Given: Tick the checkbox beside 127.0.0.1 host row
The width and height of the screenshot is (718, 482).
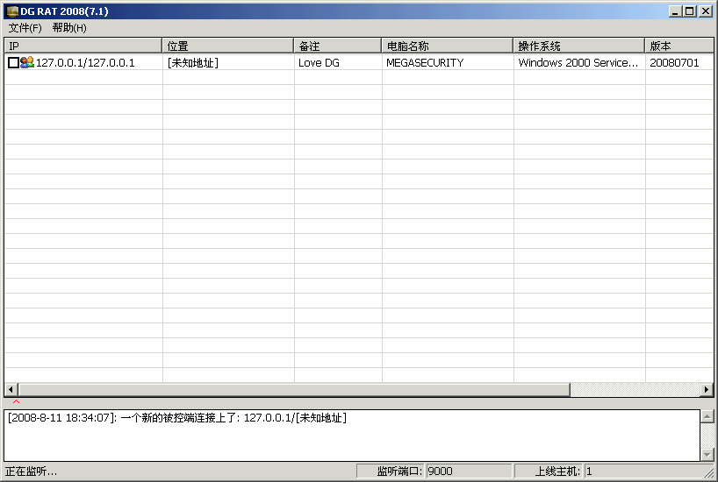Looking at the screenshot, I should pos(13,63).
